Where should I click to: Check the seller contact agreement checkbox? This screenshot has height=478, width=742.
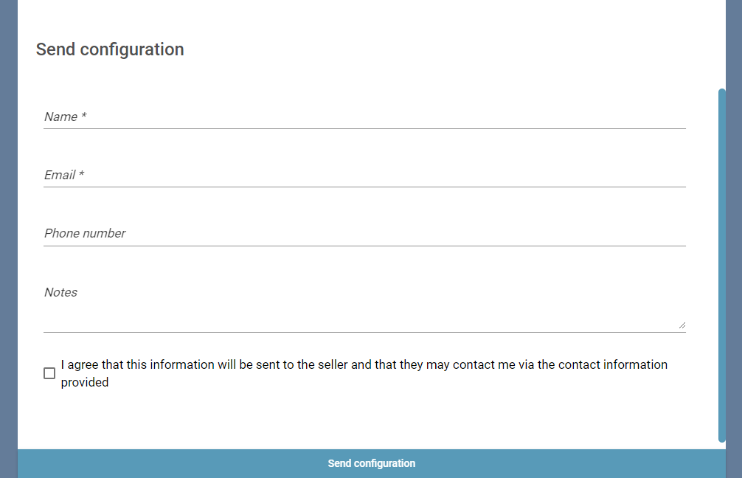(49, 373)
